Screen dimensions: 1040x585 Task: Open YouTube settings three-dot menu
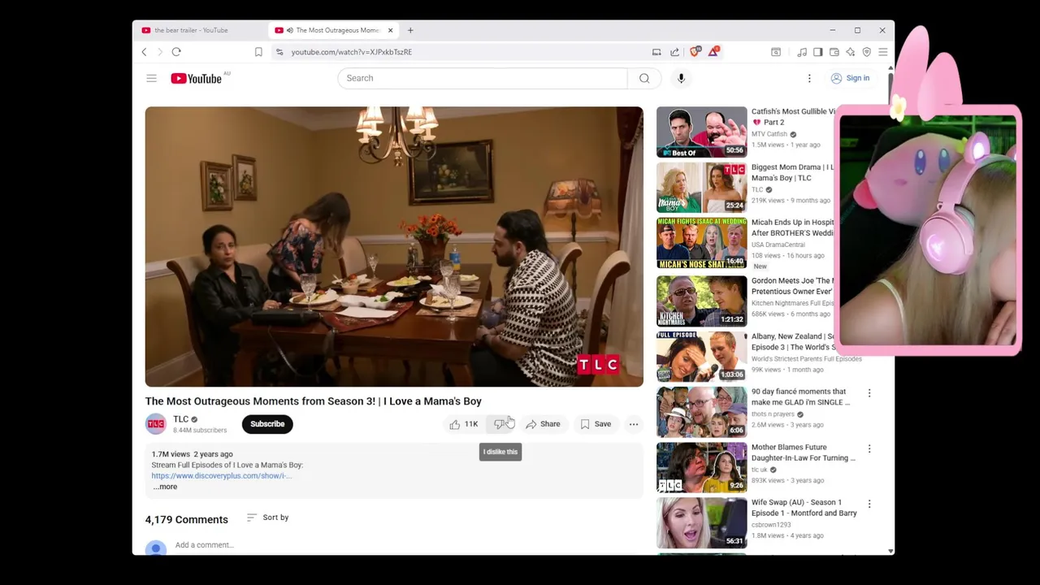(x=809, y=78)
